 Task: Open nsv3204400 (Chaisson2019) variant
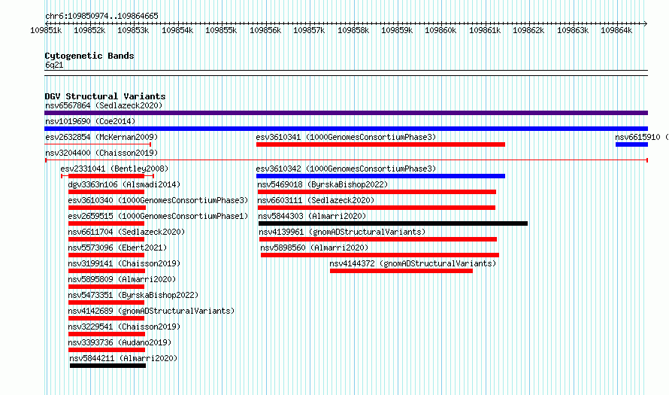click(x=101, y=153)
